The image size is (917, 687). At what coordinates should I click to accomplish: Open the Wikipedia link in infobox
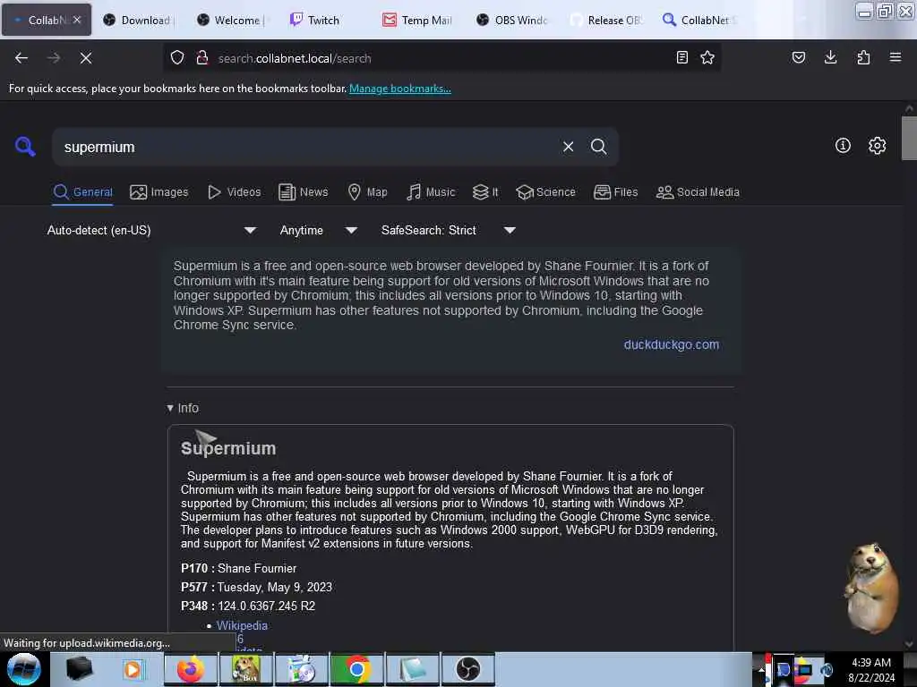click(242, 625)
